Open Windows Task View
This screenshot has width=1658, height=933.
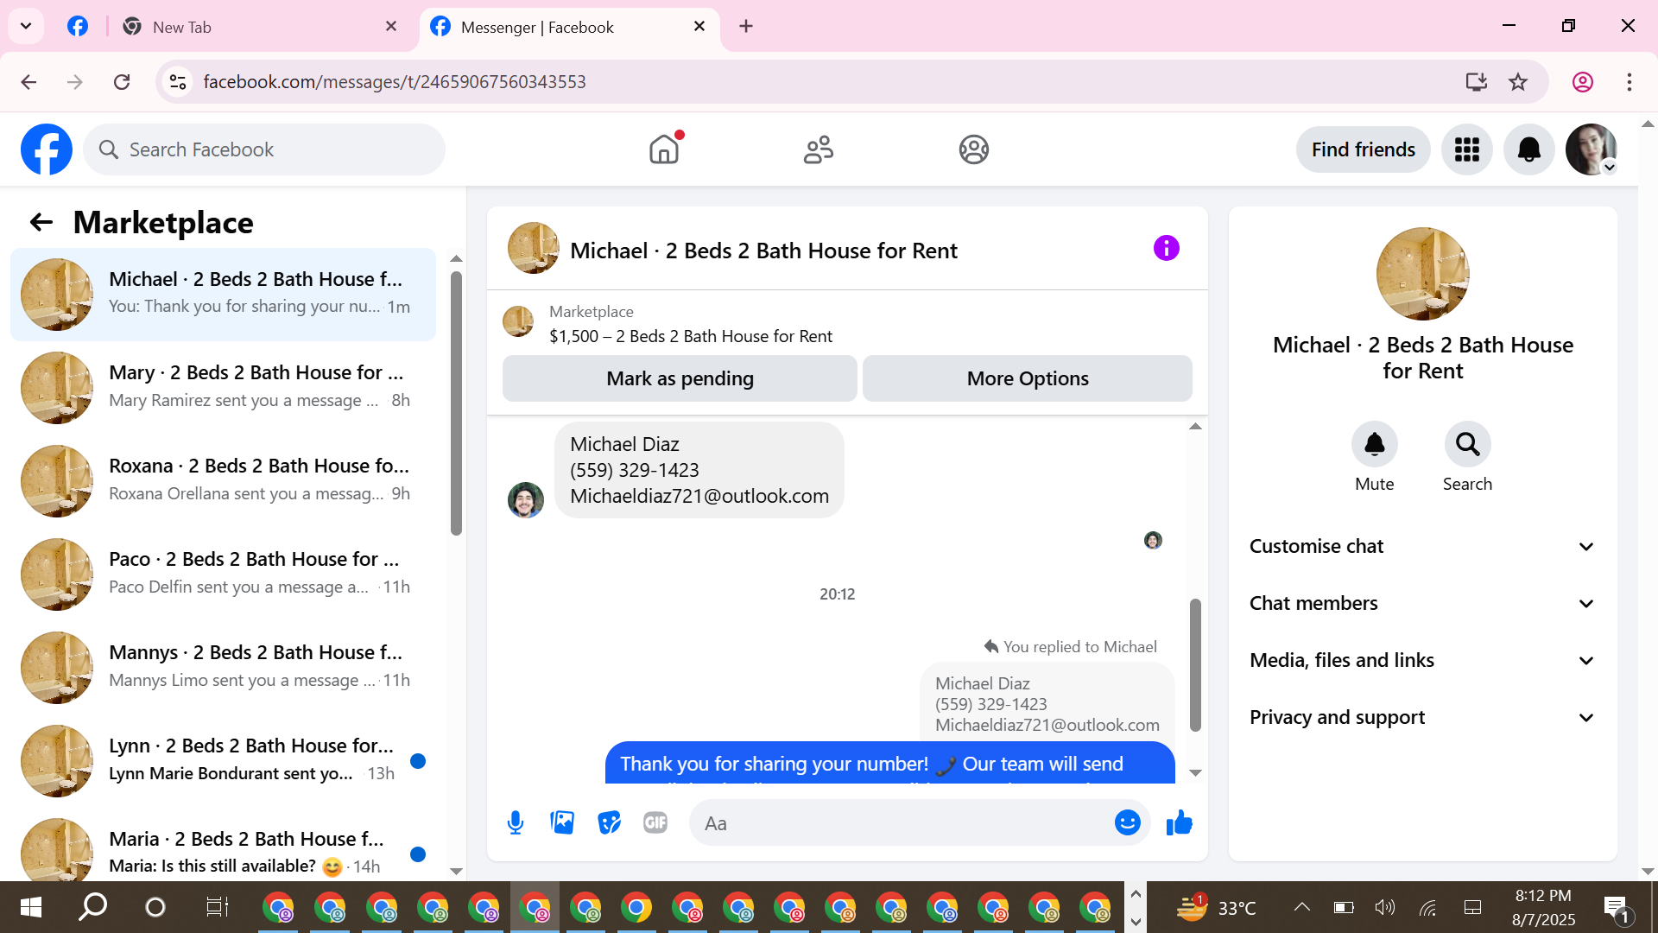coord(217,907)
